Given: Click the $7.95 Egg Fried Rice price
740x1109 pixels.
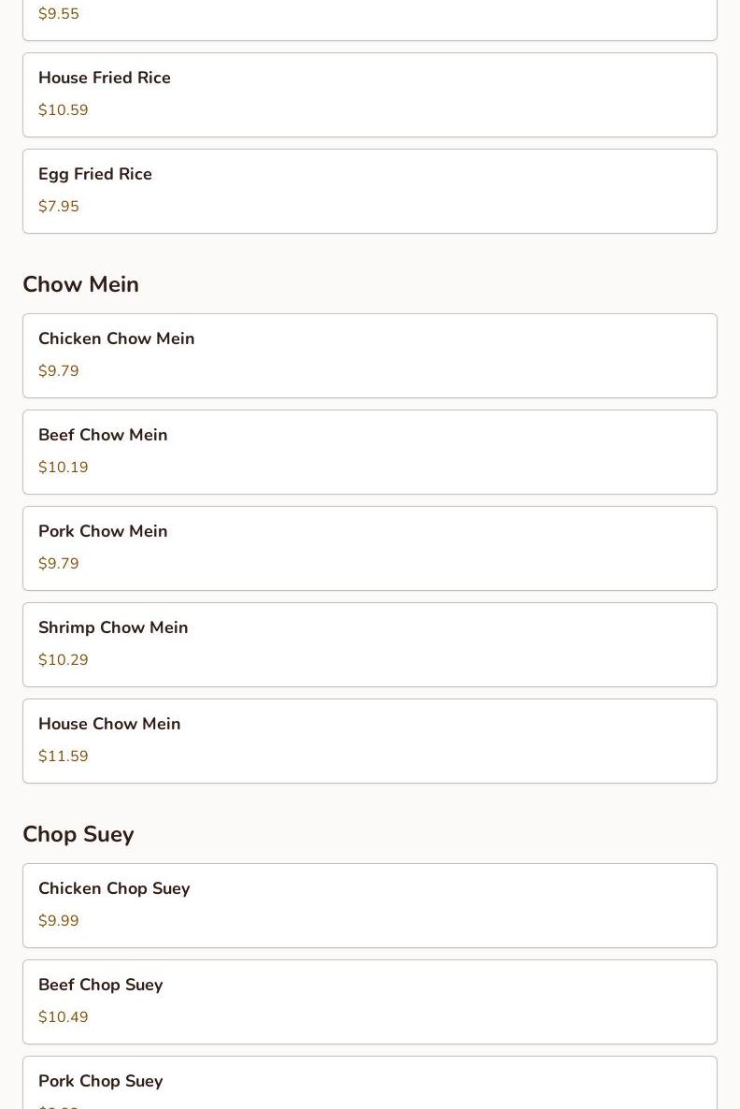Looking at the screenshot, I should coord(59,206).
